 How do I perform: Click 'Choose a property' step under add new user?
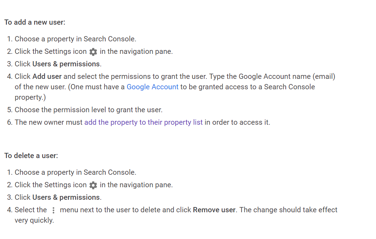[75, 39]
